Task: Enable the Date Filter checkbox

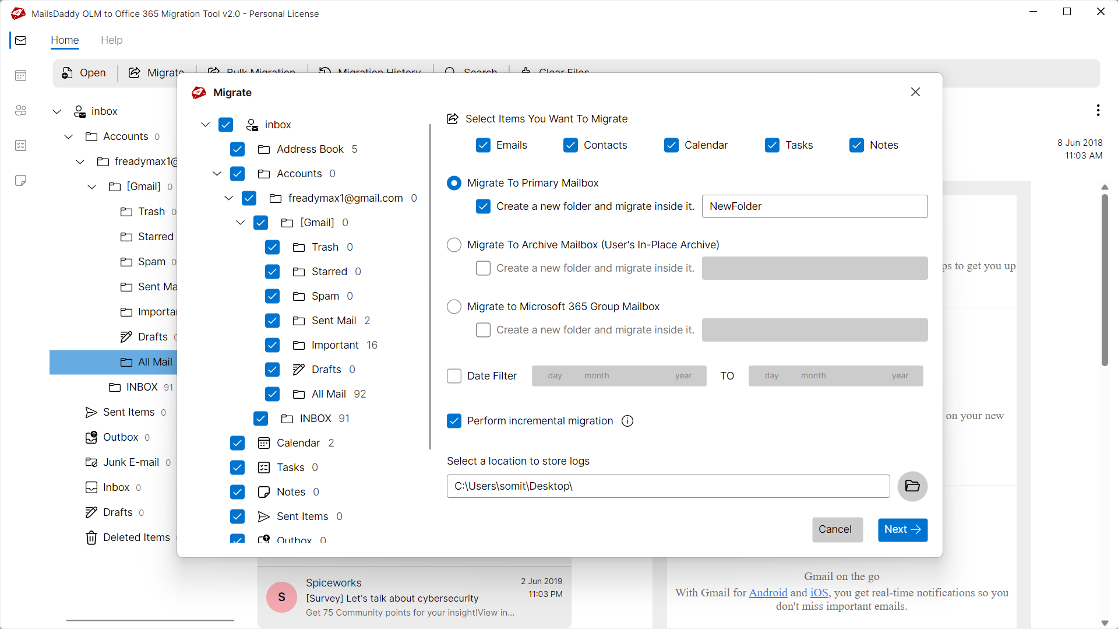Action: [454, 376]
